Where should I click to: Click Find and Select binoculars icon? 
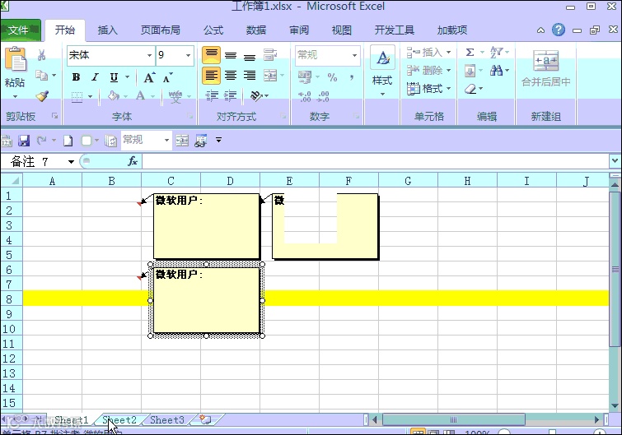click(496, 71)
